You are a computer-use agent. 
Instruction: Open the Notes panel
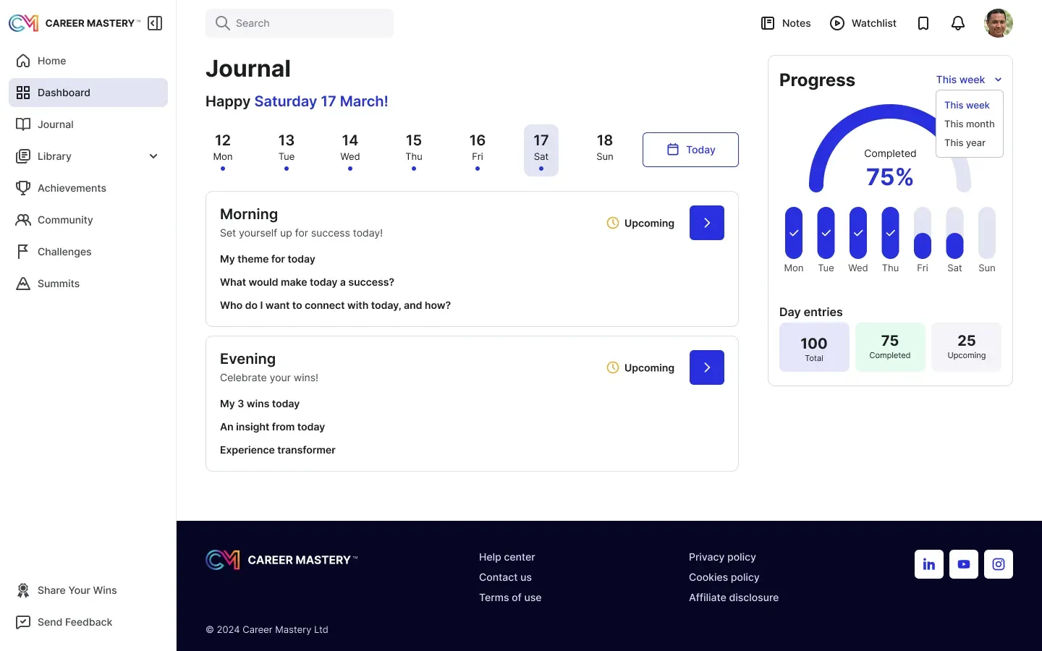click(786, 23)
